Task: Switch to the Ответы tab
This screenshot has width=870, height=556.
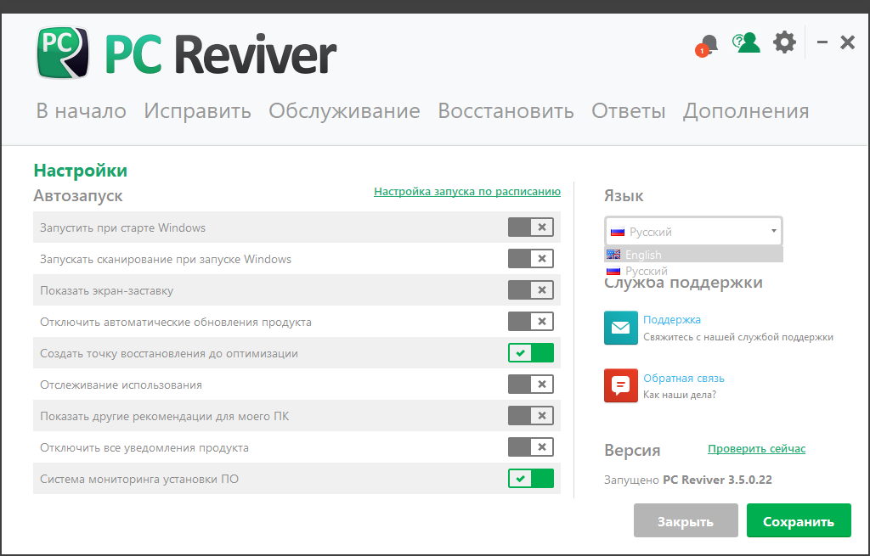Action: (x=628, y=111)
